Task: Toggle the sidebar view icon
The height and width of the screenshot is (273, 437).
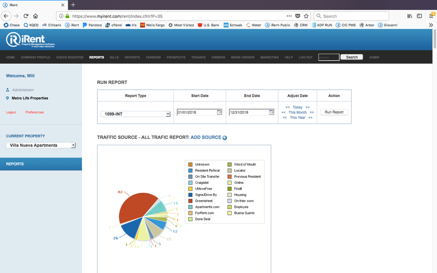Action: (419, 16)
